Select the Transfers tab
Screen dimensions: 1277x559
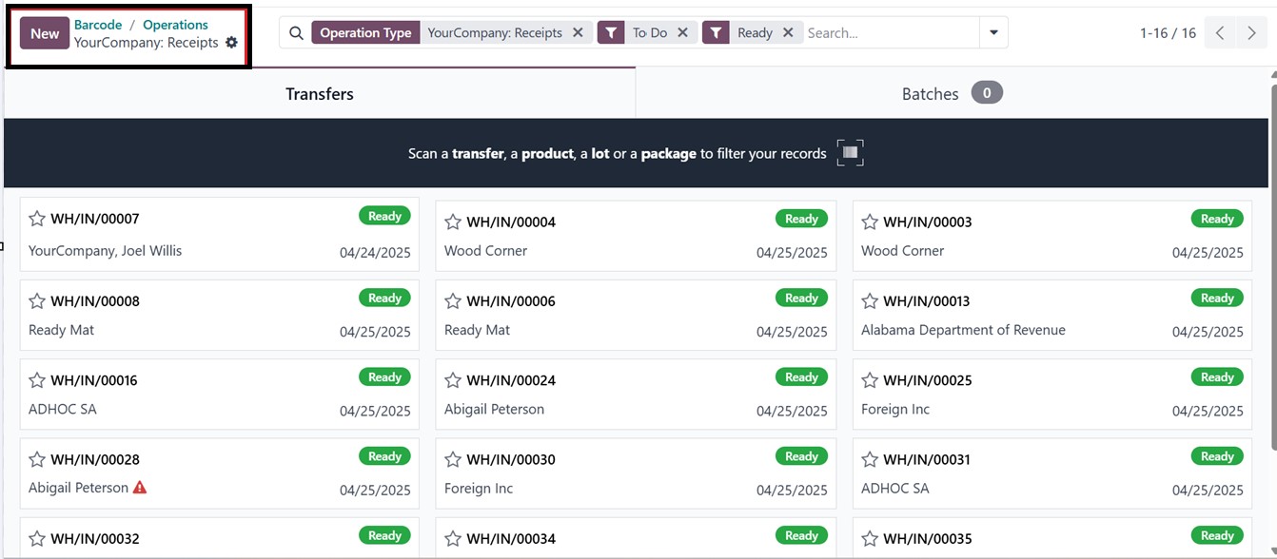pos(320,93)
